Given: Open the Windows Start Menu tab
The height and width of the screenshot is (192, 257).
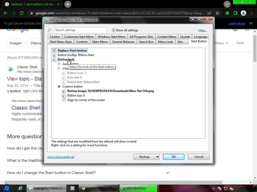Looking at the screenshot, I should coord(112,37).
